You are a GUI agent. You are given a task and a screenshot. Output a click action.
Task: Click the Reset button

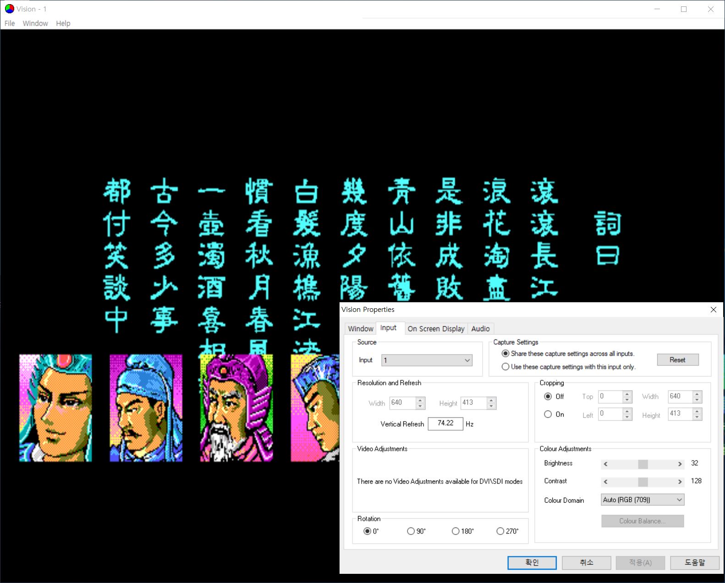point(677,360)
